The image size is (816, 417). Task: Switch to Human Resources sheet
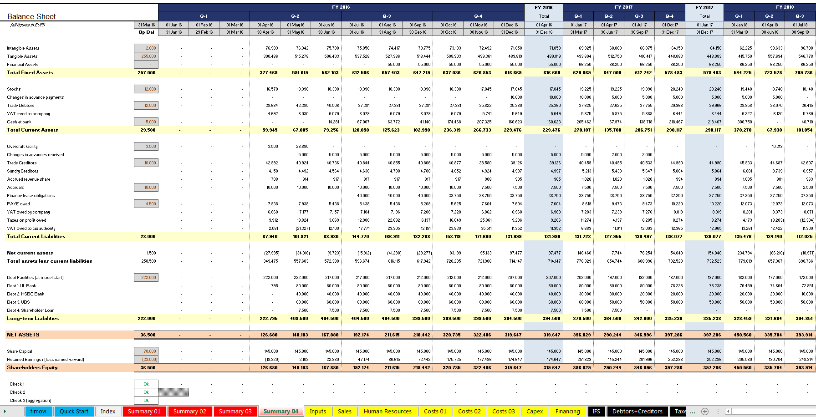[388, 412]
